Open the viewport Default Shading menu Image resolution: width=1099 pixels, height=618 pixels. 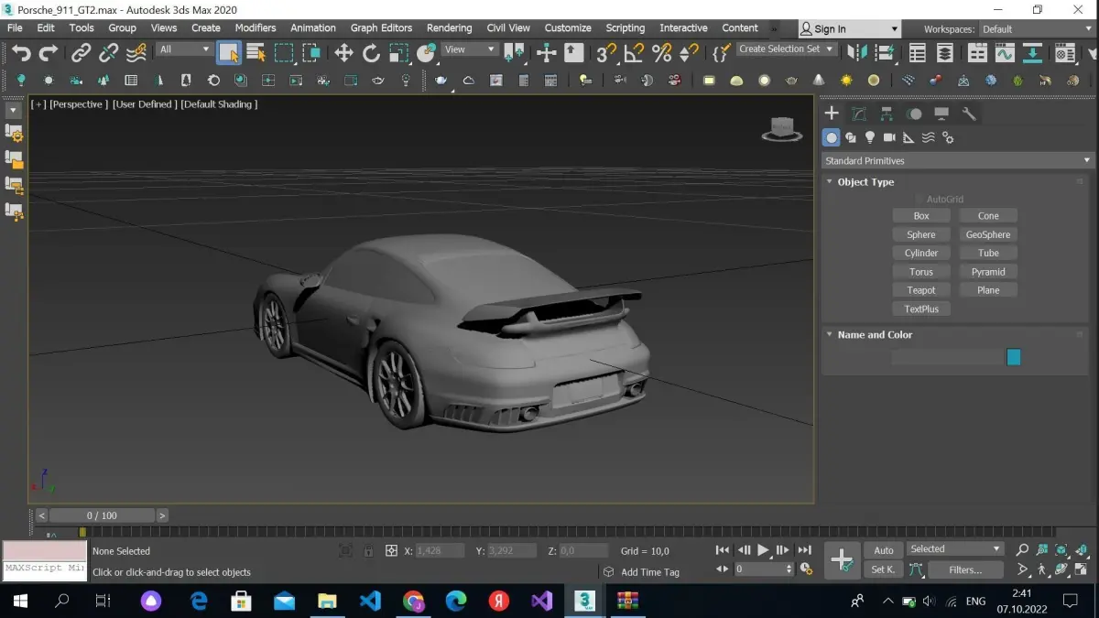(x=219, y=104)
